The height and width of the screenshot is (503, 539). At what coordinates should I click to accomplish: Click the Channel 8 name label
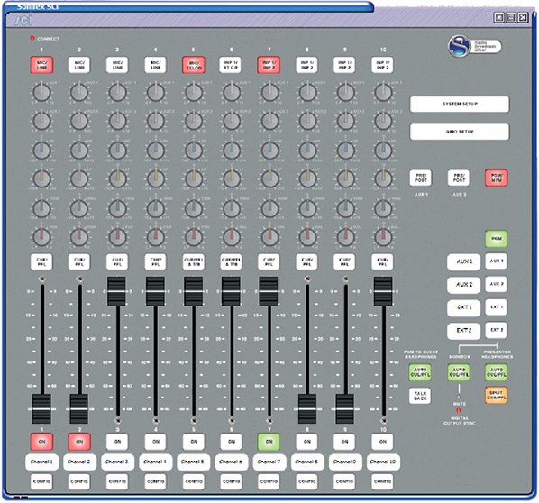click(307, 462)
